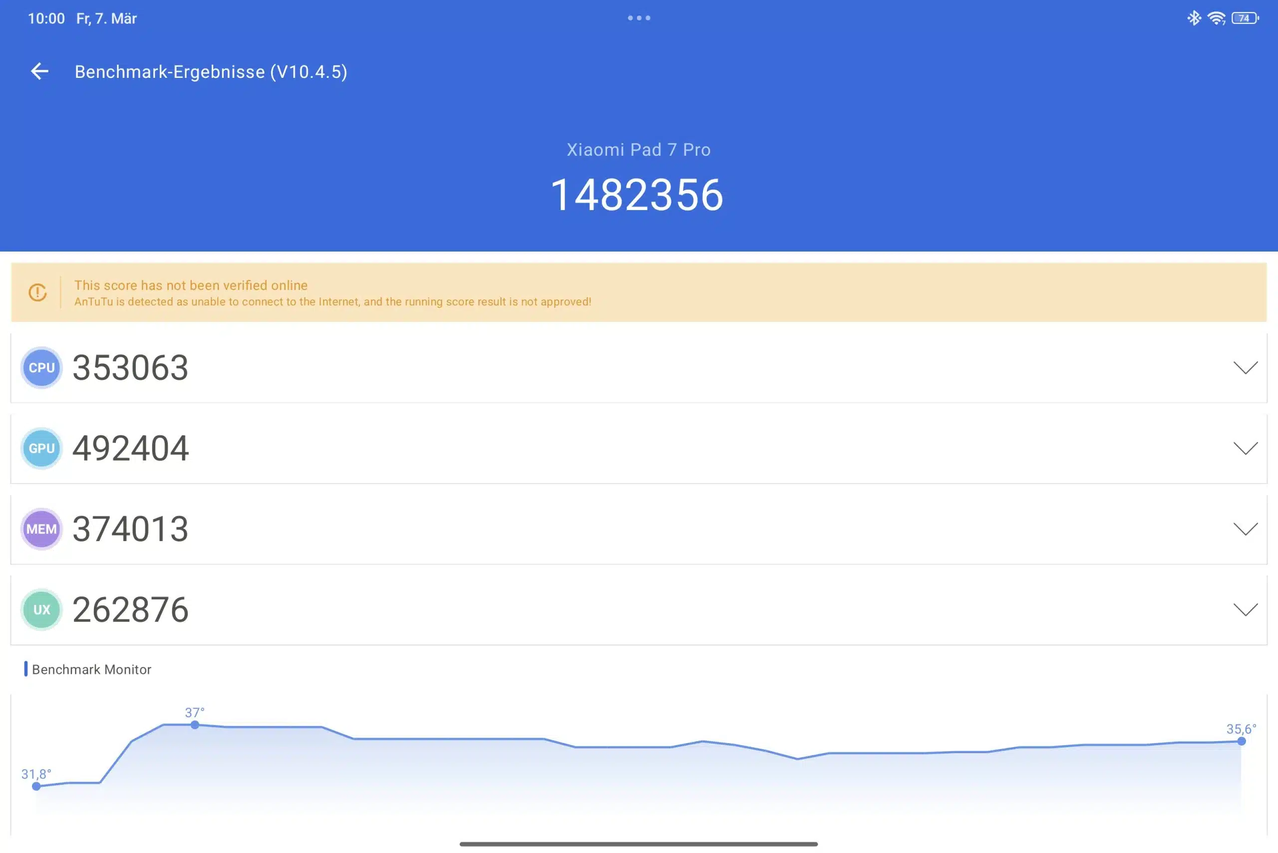1278x853 pixels.
Task: Open the three-dot menu at top center
Action: pos(639,18)
